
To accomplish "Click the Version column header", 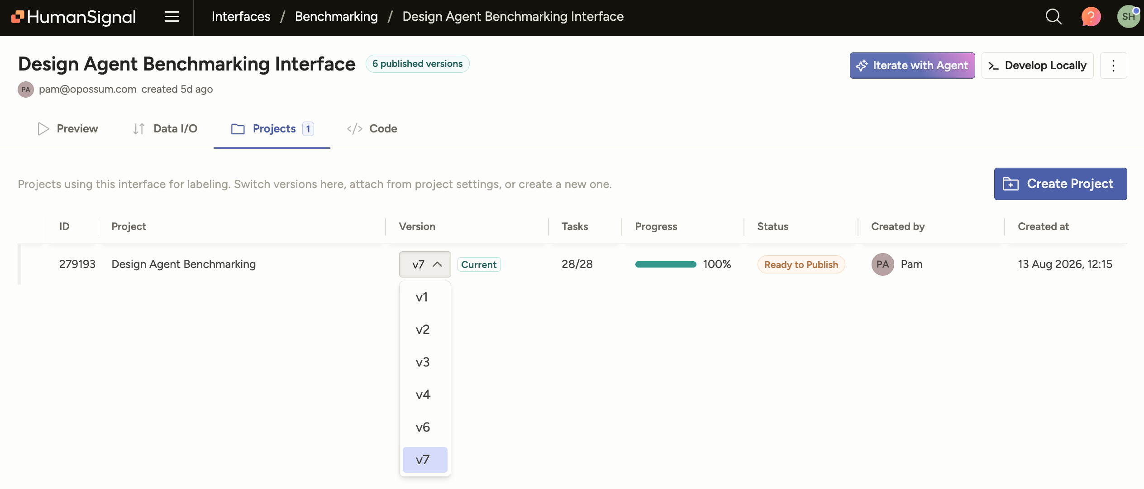I will (417, 226).
